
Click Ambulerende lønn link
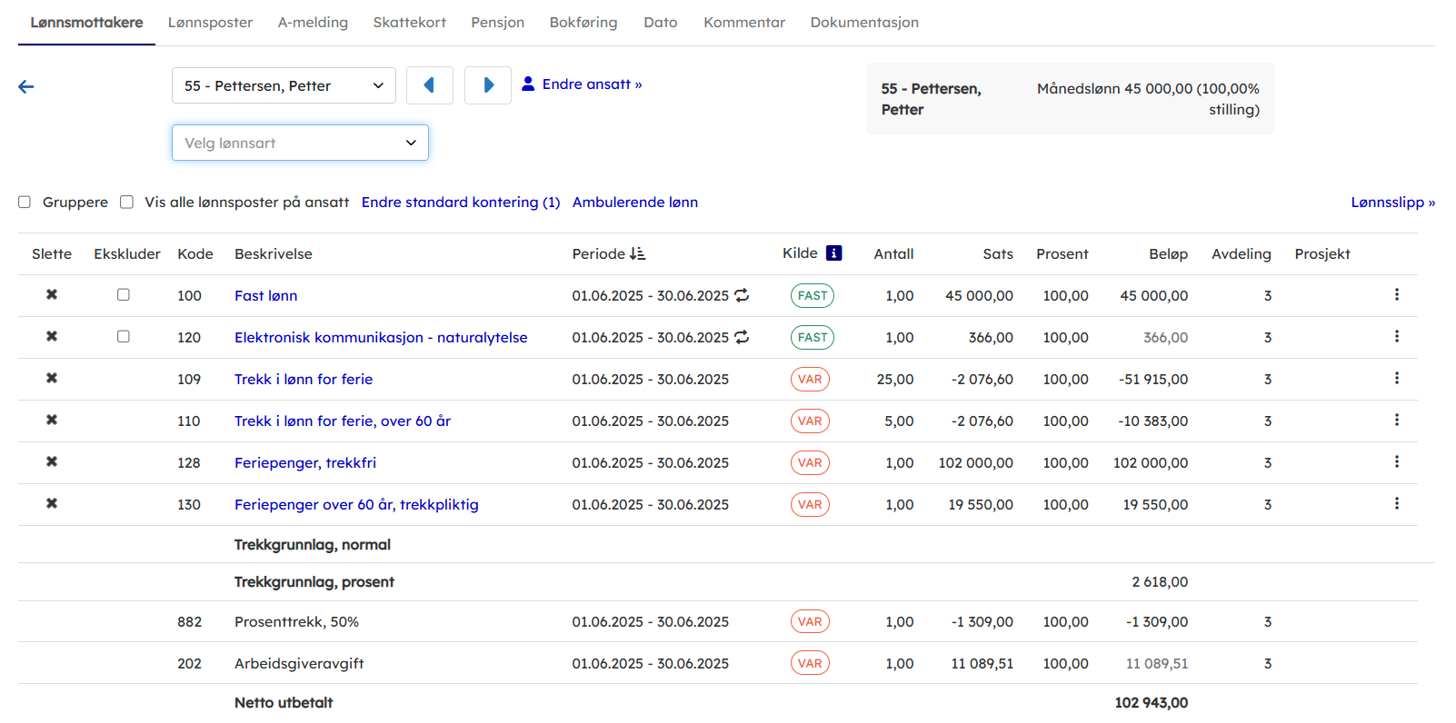click(634, 203)
